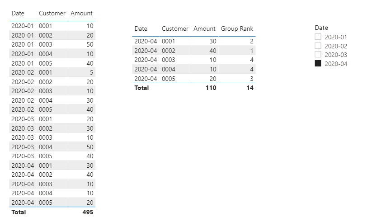
Task: Select Group Rank 4 for customer 0004
Action: tap(252, 69)
